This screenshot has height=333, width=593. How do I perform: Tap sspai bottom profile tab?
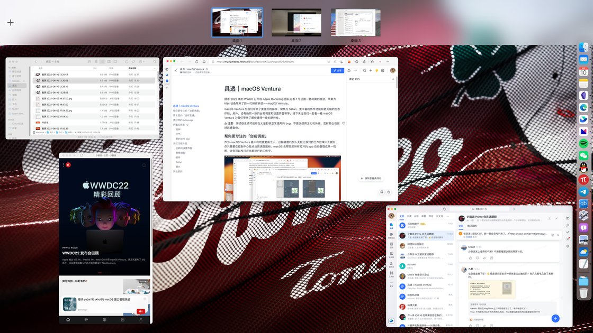point(141,320)
